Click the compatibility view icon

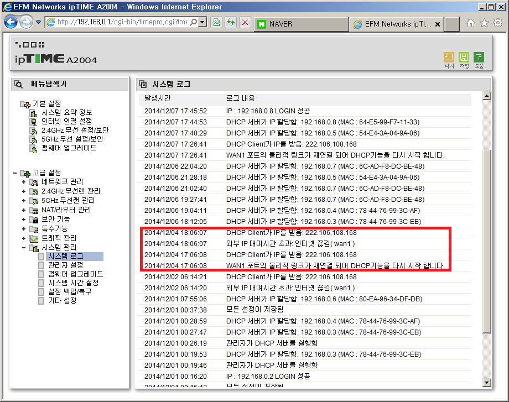point(216,22)
